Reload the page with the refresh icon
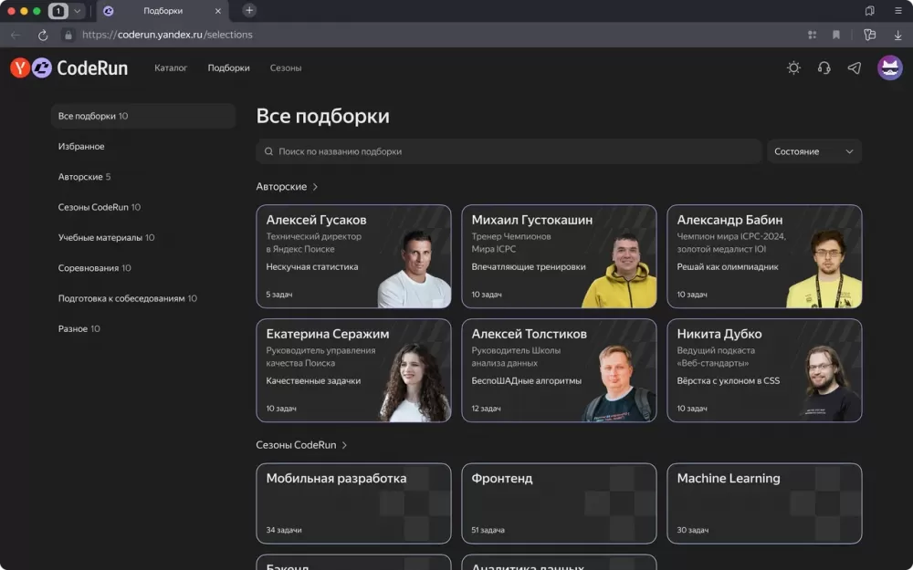913x570 pixels. point(43,35)
